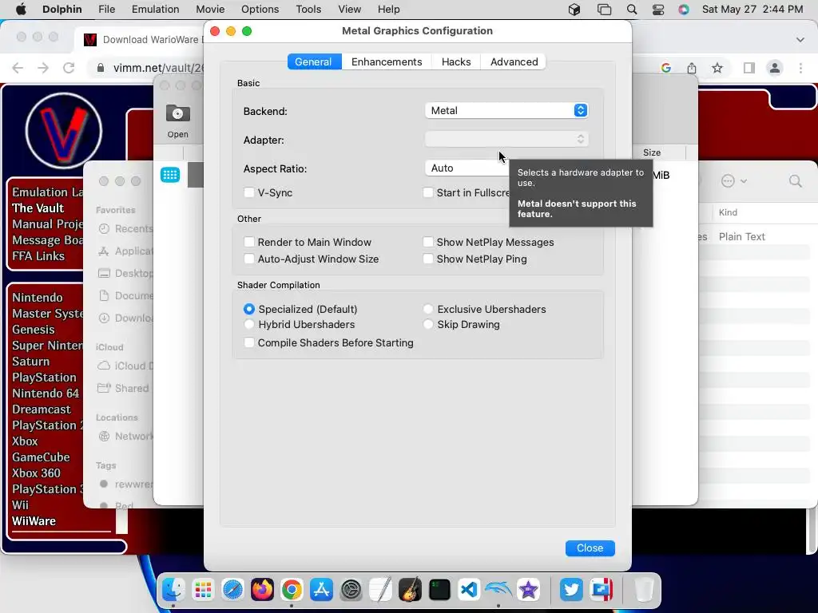The height and width of the screenshot is (613, 818).
Task: Toggle Show NetPlay Ping checkbox
Action: (x=428, y=259)
